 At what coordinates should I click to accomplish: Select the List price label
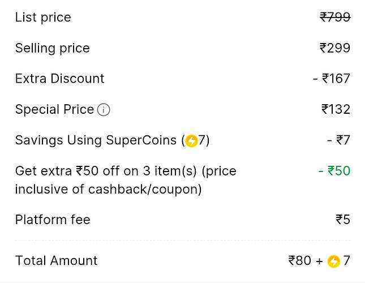pos(43,18)
